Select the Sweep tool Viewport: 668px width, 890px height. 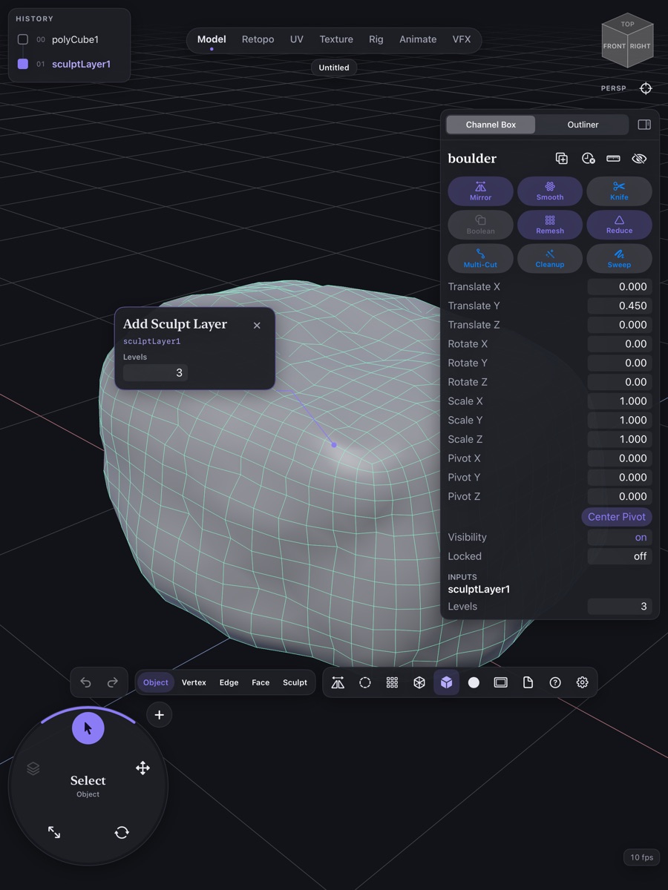pos(619,258)
